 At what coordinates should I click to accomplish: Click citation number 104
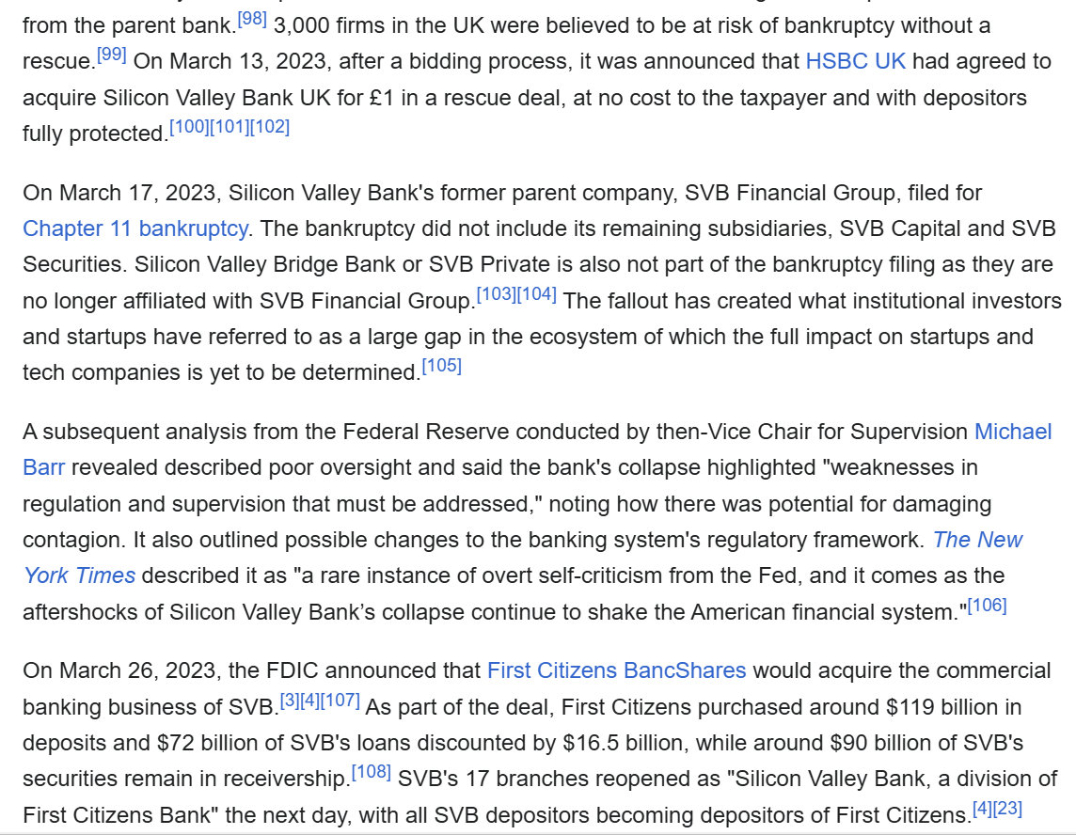click(x=536, y=294)
